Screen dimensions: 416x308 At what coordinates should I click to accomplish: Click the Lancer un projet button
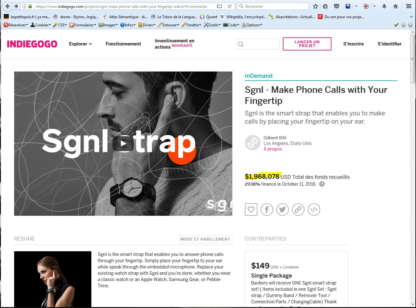tap(307, 44)
